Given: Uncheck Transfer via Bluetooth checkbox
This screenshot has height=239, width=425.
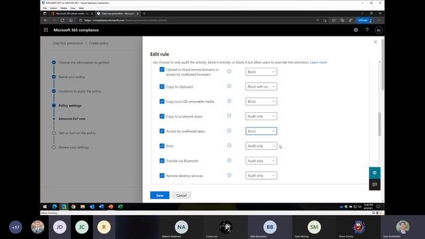Looking at the screenshot, I should click(162, 161).
